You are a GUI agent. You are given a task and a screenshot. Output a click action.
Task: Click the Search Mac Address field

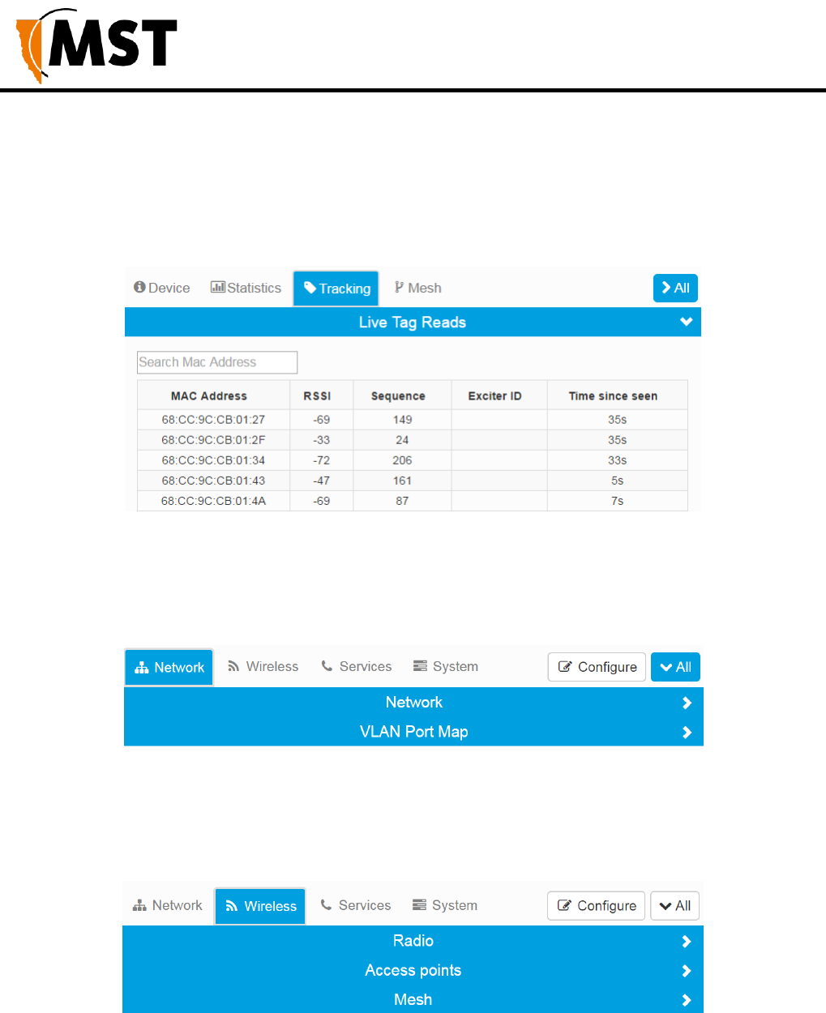click(x=217, y=362)
